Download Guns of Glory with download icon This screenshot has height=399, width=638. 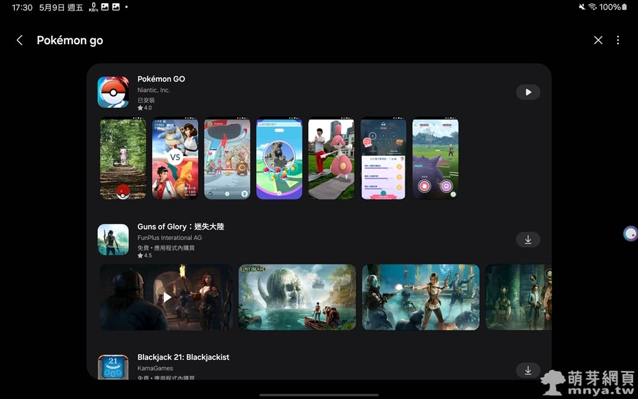(x=528, y=240)
